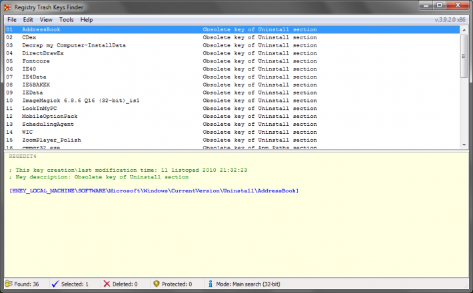
Task: Click the key creation time comment line
Action: coord(128,170)
